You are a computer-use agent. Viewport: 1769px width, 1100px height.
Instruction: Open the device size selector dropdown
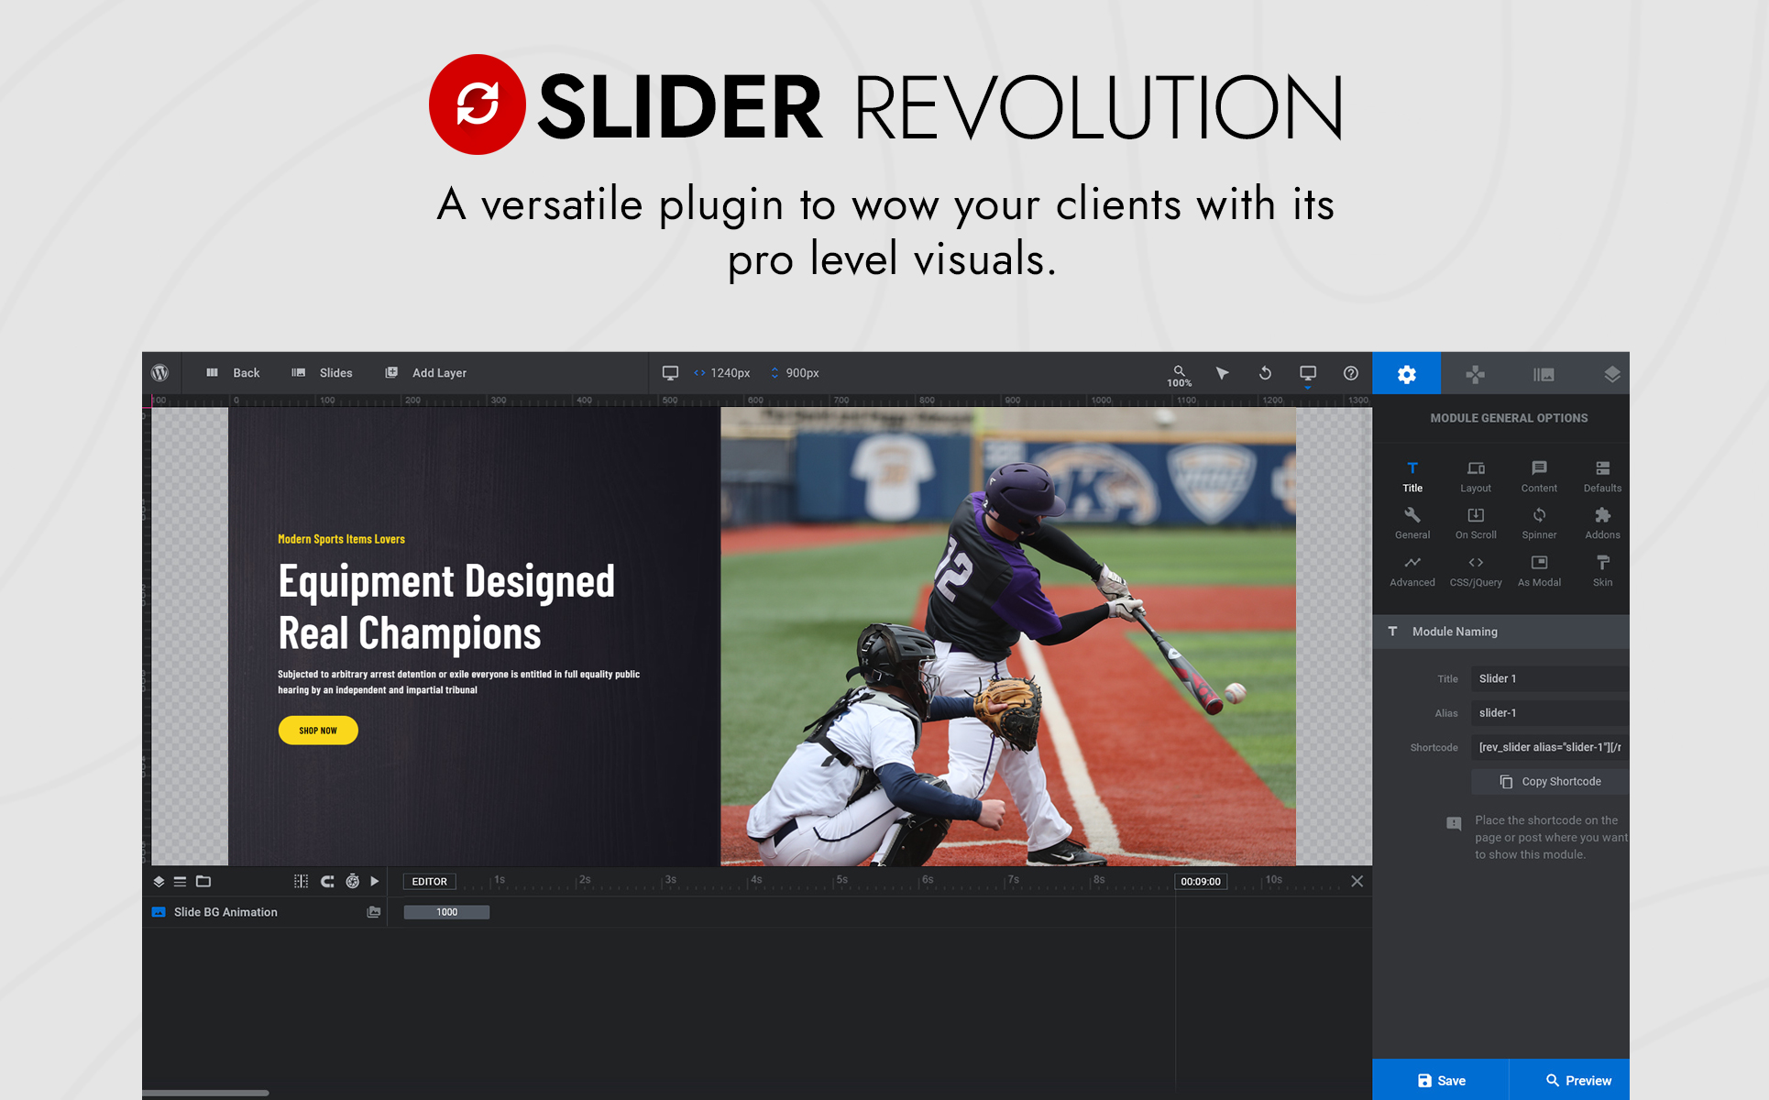pyautogui.click(x=1308, y=374)
